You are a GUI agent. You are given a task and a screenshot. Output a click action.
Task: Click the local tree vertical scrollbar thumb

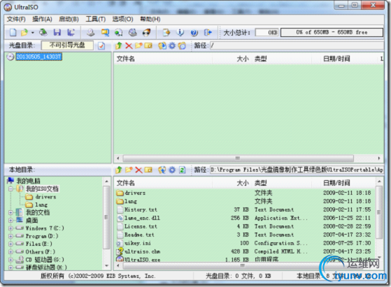click(x=106, y=217)
